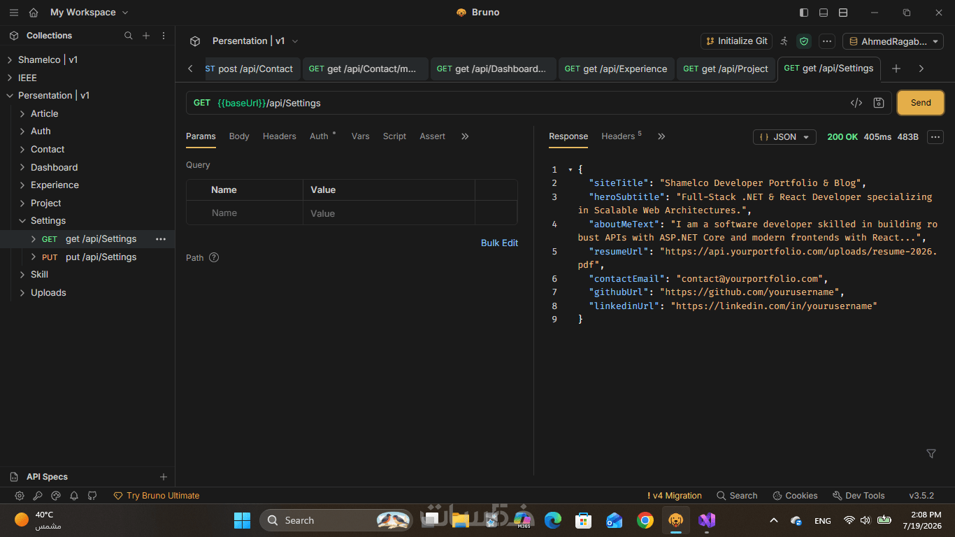Show more request tabs with double chevron
Viewport: 955px width, 537px height.
[x=465, y=136]
